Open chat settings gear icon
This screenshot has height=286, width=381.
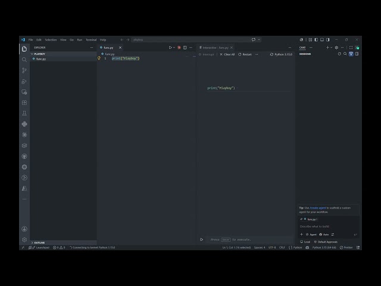click(x=336, y=48)
